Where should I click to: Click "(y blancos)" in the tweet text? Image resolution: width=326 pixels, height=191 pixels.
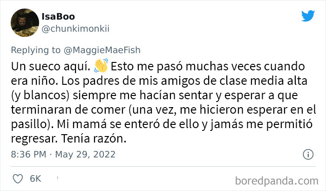[x=40, y=95]
